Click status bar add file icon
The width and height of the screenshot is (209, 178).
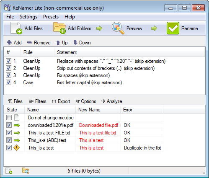click(x=9, y=171)
